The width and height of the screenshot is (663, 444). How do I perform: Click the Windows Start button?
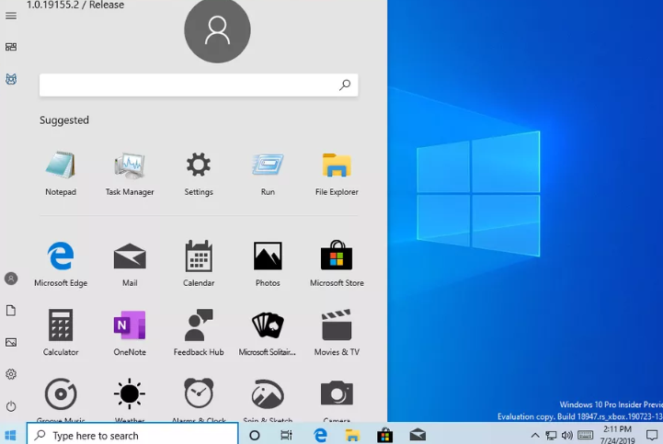pyautogui.click(x=10, y=435)
